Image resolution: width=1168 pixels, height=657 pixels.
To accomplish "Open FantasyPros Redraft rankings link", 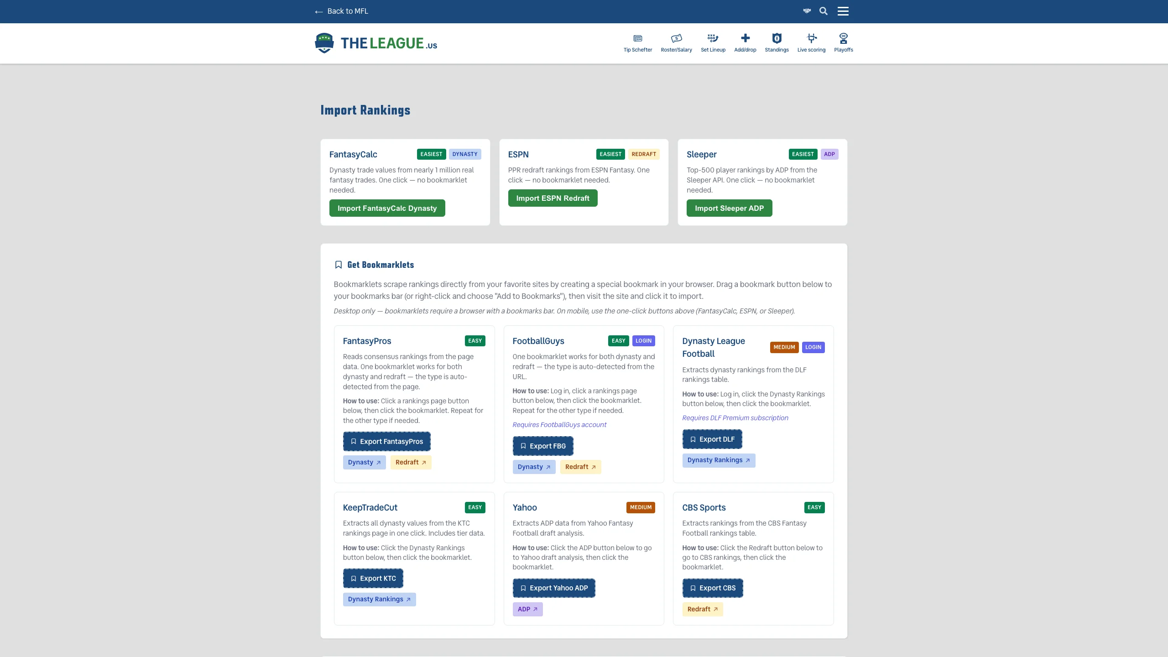I will point(411,462).
